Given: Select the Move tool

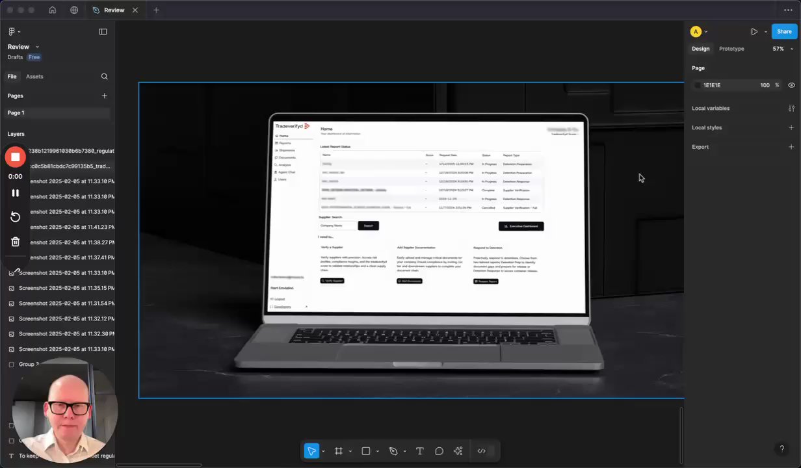Looking at the screenshot, I should tap(311, 451).
